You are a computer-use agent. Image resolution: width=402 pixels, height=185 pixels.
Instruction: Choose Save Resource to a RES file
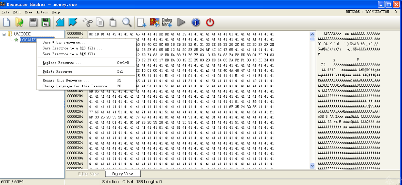[x=86, y=48]
